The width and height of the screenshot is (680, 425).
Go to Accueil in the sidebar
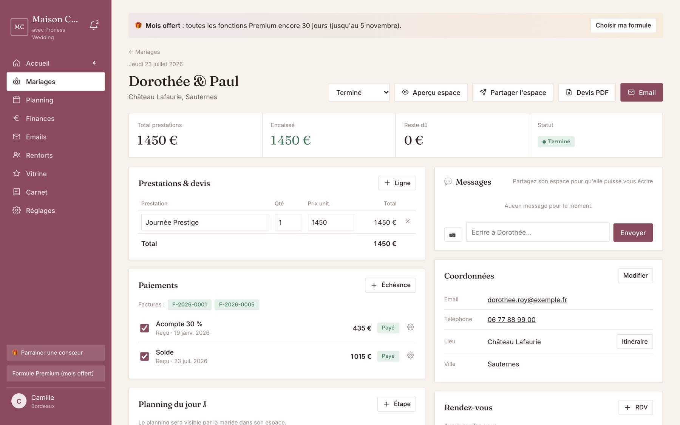point(56,63)
